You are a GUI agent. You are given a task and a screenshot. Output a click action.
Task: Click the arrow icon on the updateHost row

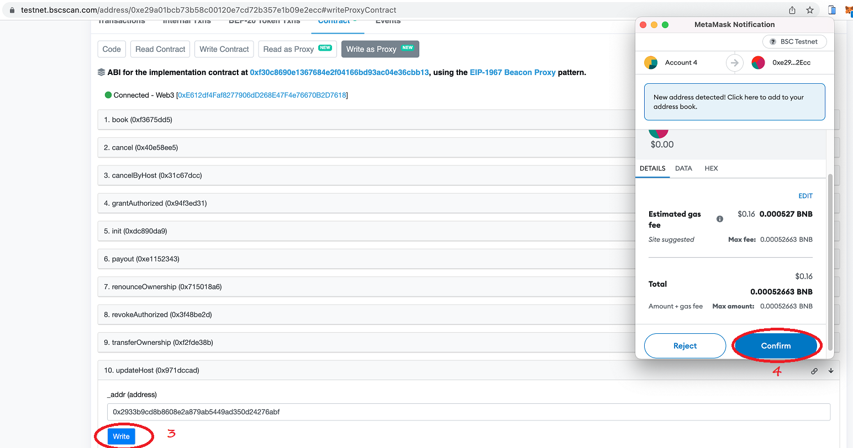[831, 371]
